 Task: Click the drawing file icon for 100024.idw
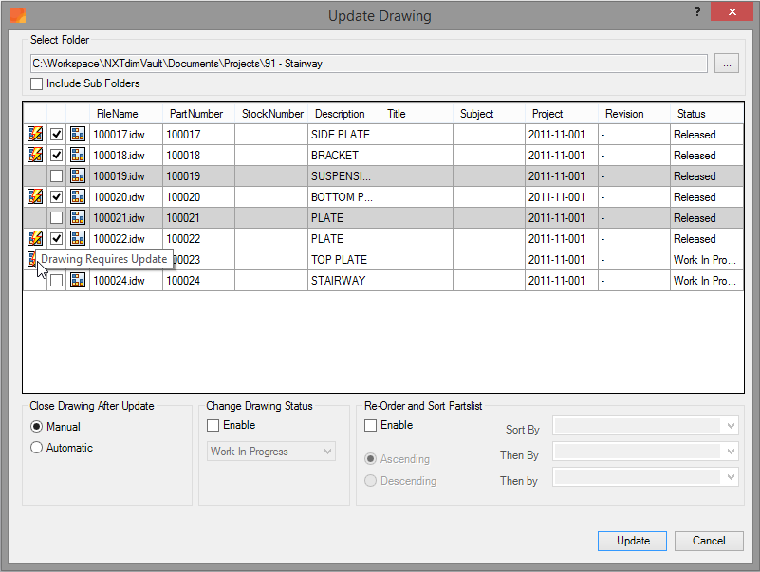[x=78, y=281]
